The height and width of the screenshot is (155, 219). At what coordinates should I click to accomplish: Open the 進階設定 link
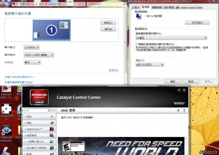[114, 70]
